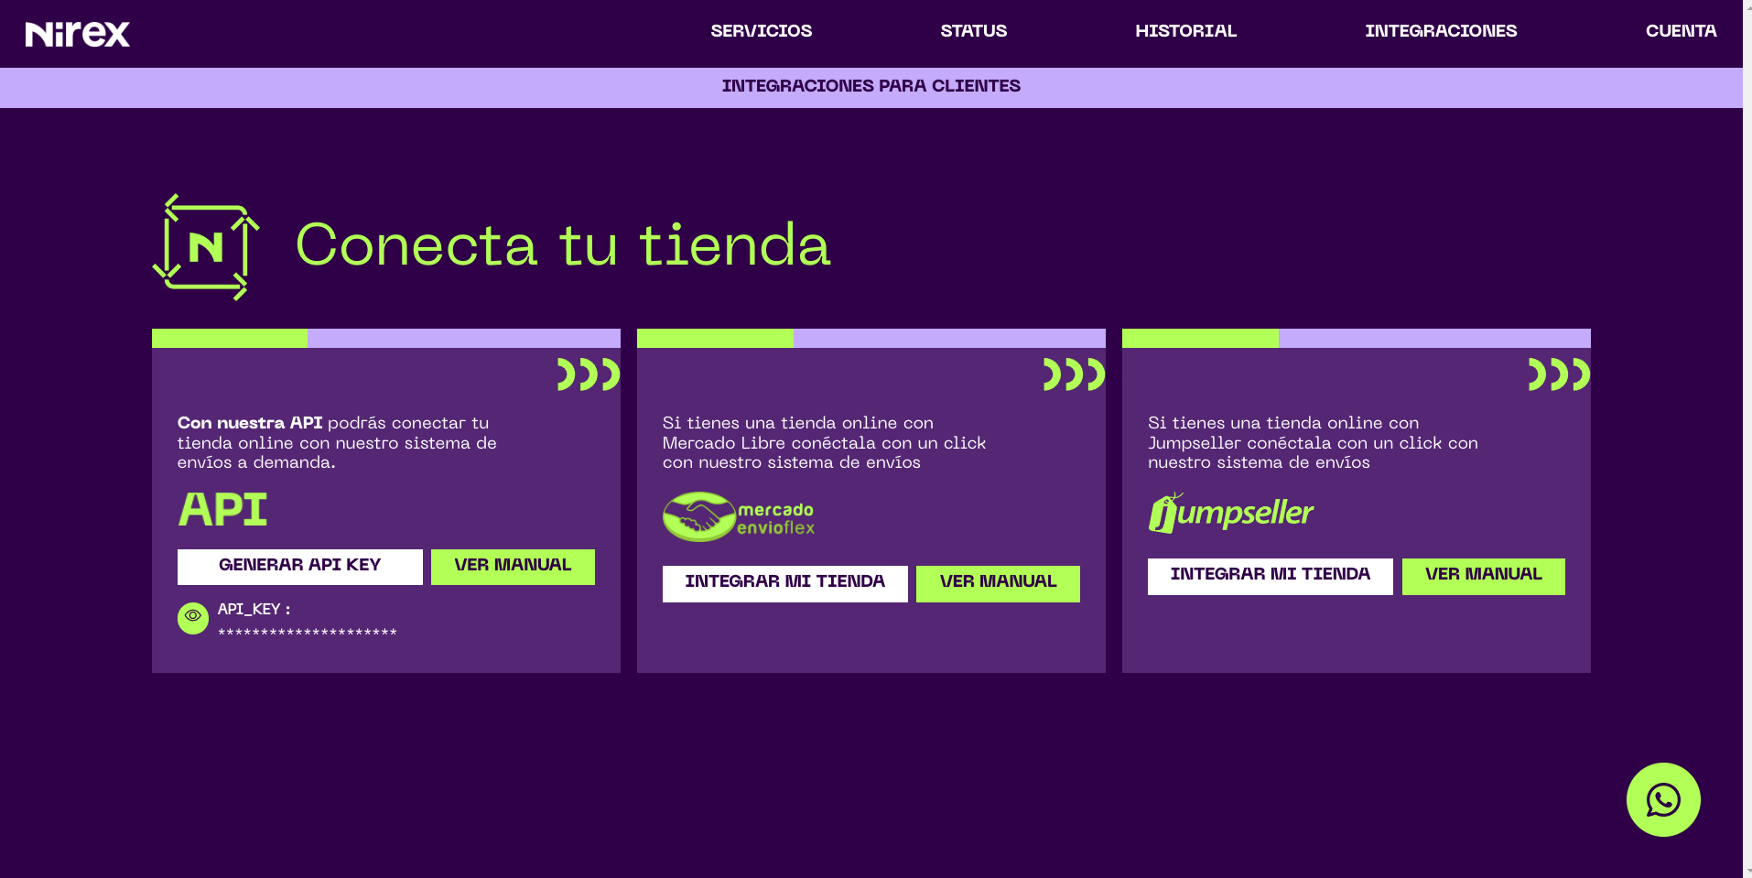
Task: Click INTEGRAR MI TIENDA for Mercado Libre
Action: 784,583
